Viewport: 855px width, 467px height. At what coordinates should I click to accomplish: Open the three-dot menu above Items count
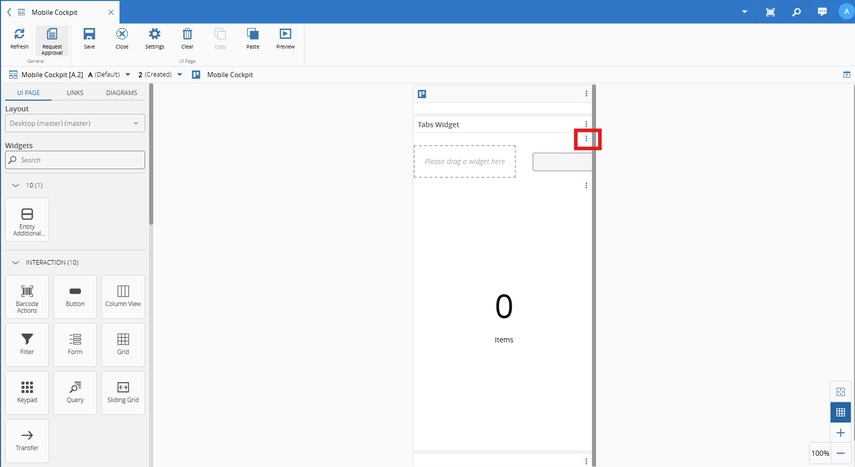click(586, 185)
